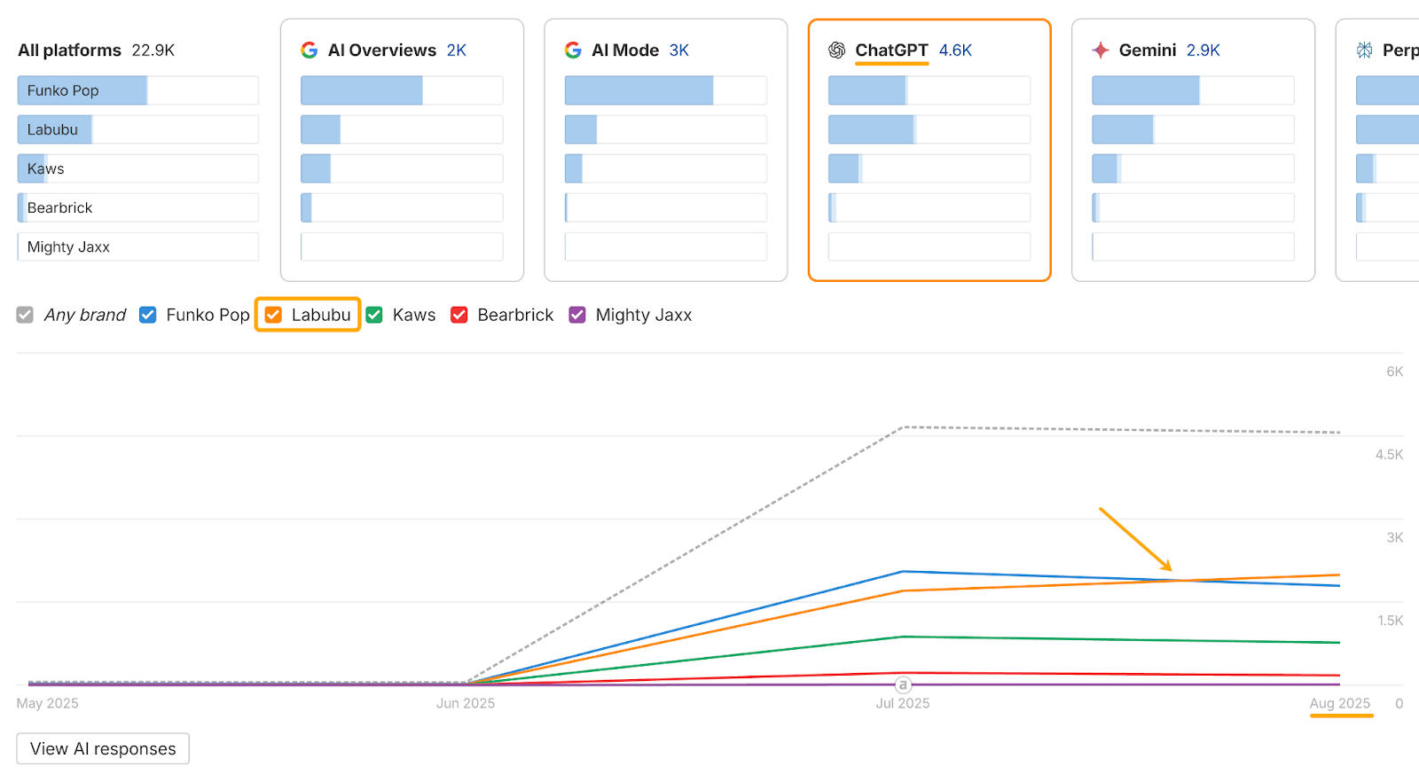Click the 2K link next to AI Overviews
The width and height of the screenshot is (1419, 774).
457,51
